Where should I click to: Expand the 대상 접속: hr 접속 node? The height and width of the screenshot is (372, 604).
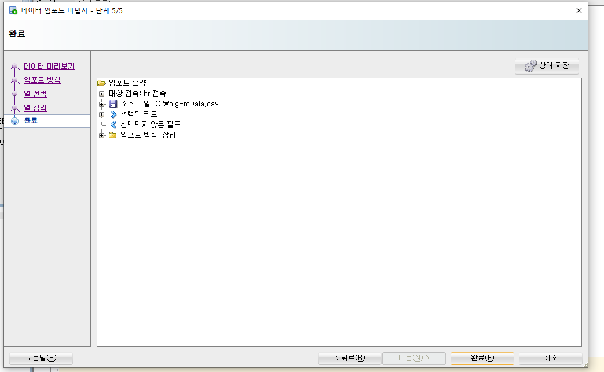(x=102, y=94)
